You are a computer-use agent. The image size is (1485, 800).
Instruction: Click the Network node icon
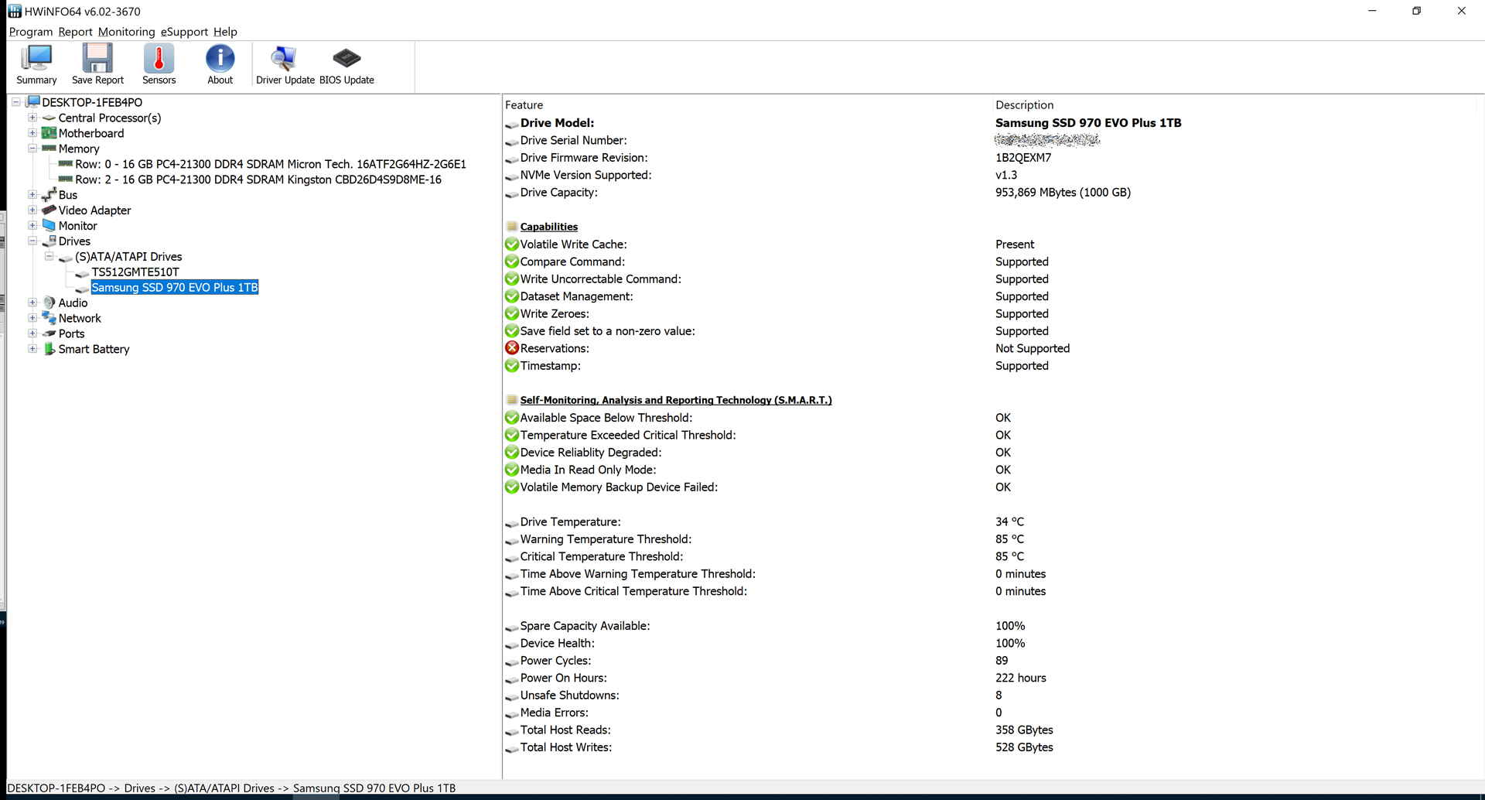coord(49,318)
